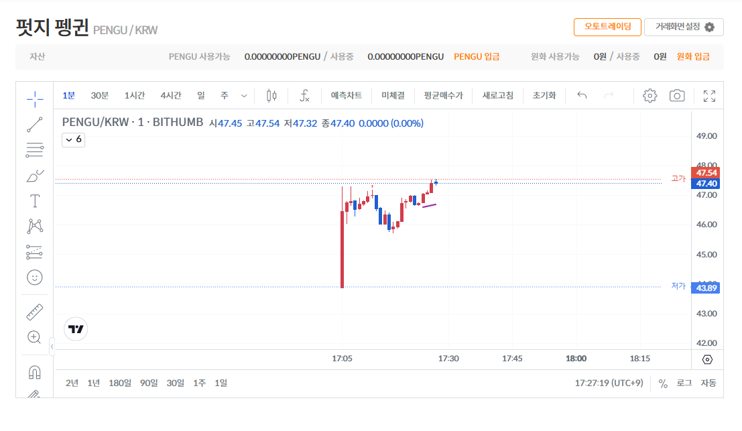
Task: Open the indicators fx menu
Action: [305, 96]
